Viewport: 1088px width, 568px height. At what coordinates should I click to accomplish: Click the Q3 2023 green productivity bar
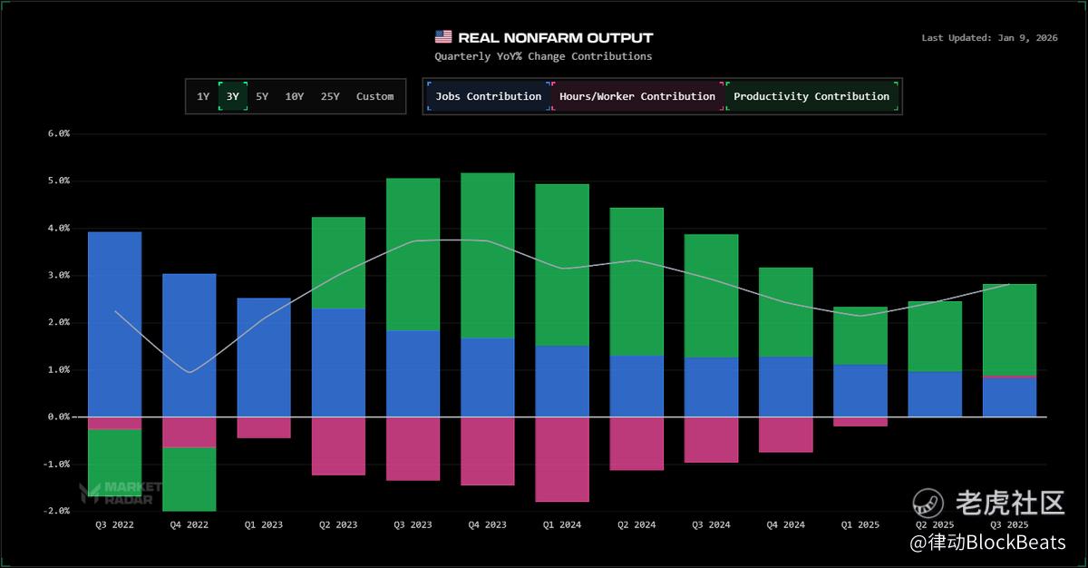tap(413, 255)
